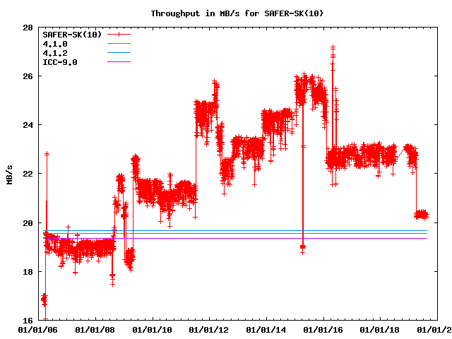
Task: Click the final data cluster near 20 MB/s
Action: 421,214
